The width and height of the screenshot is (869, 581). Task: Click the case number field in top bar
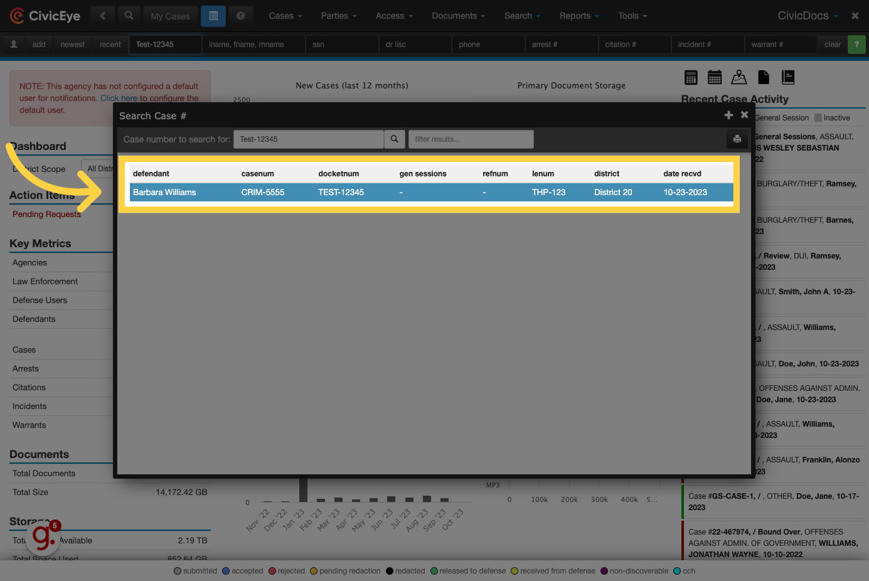pyautogui.click(x=166, y=45)
